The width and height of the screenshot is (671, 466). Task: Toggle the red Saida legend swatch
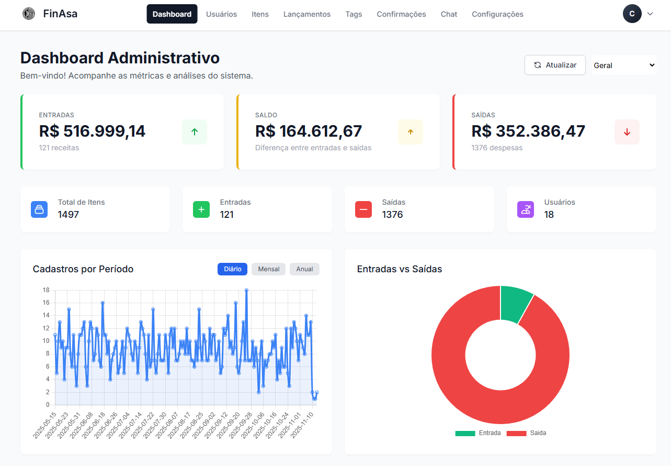(516, 434)
